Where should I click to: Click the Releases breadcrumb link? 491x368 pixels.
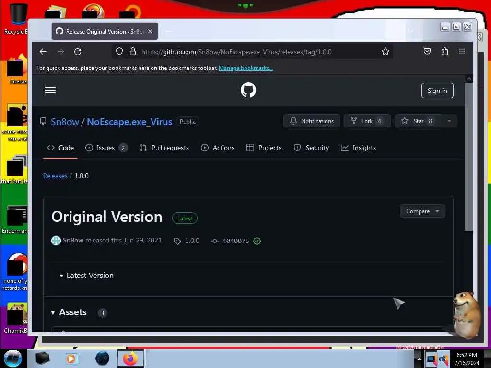coord(55,176)
